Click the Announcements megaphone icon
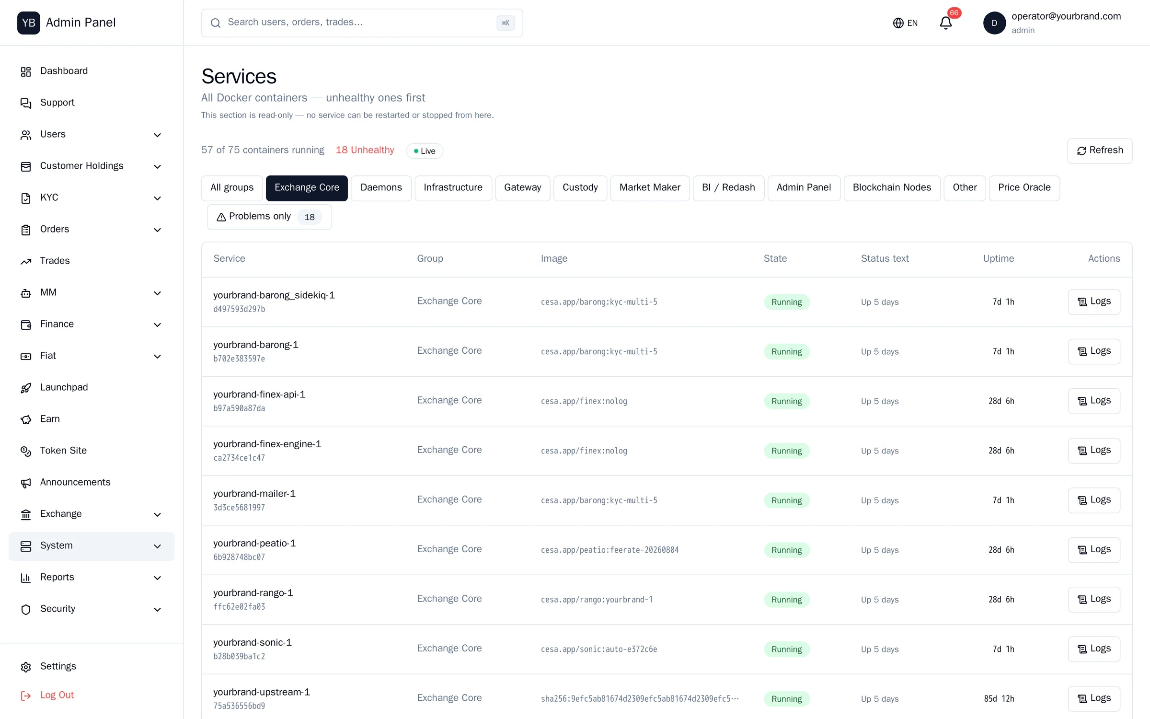This screenshot has height=719, width=1150. pyautogui.click(x=26, y=483)
